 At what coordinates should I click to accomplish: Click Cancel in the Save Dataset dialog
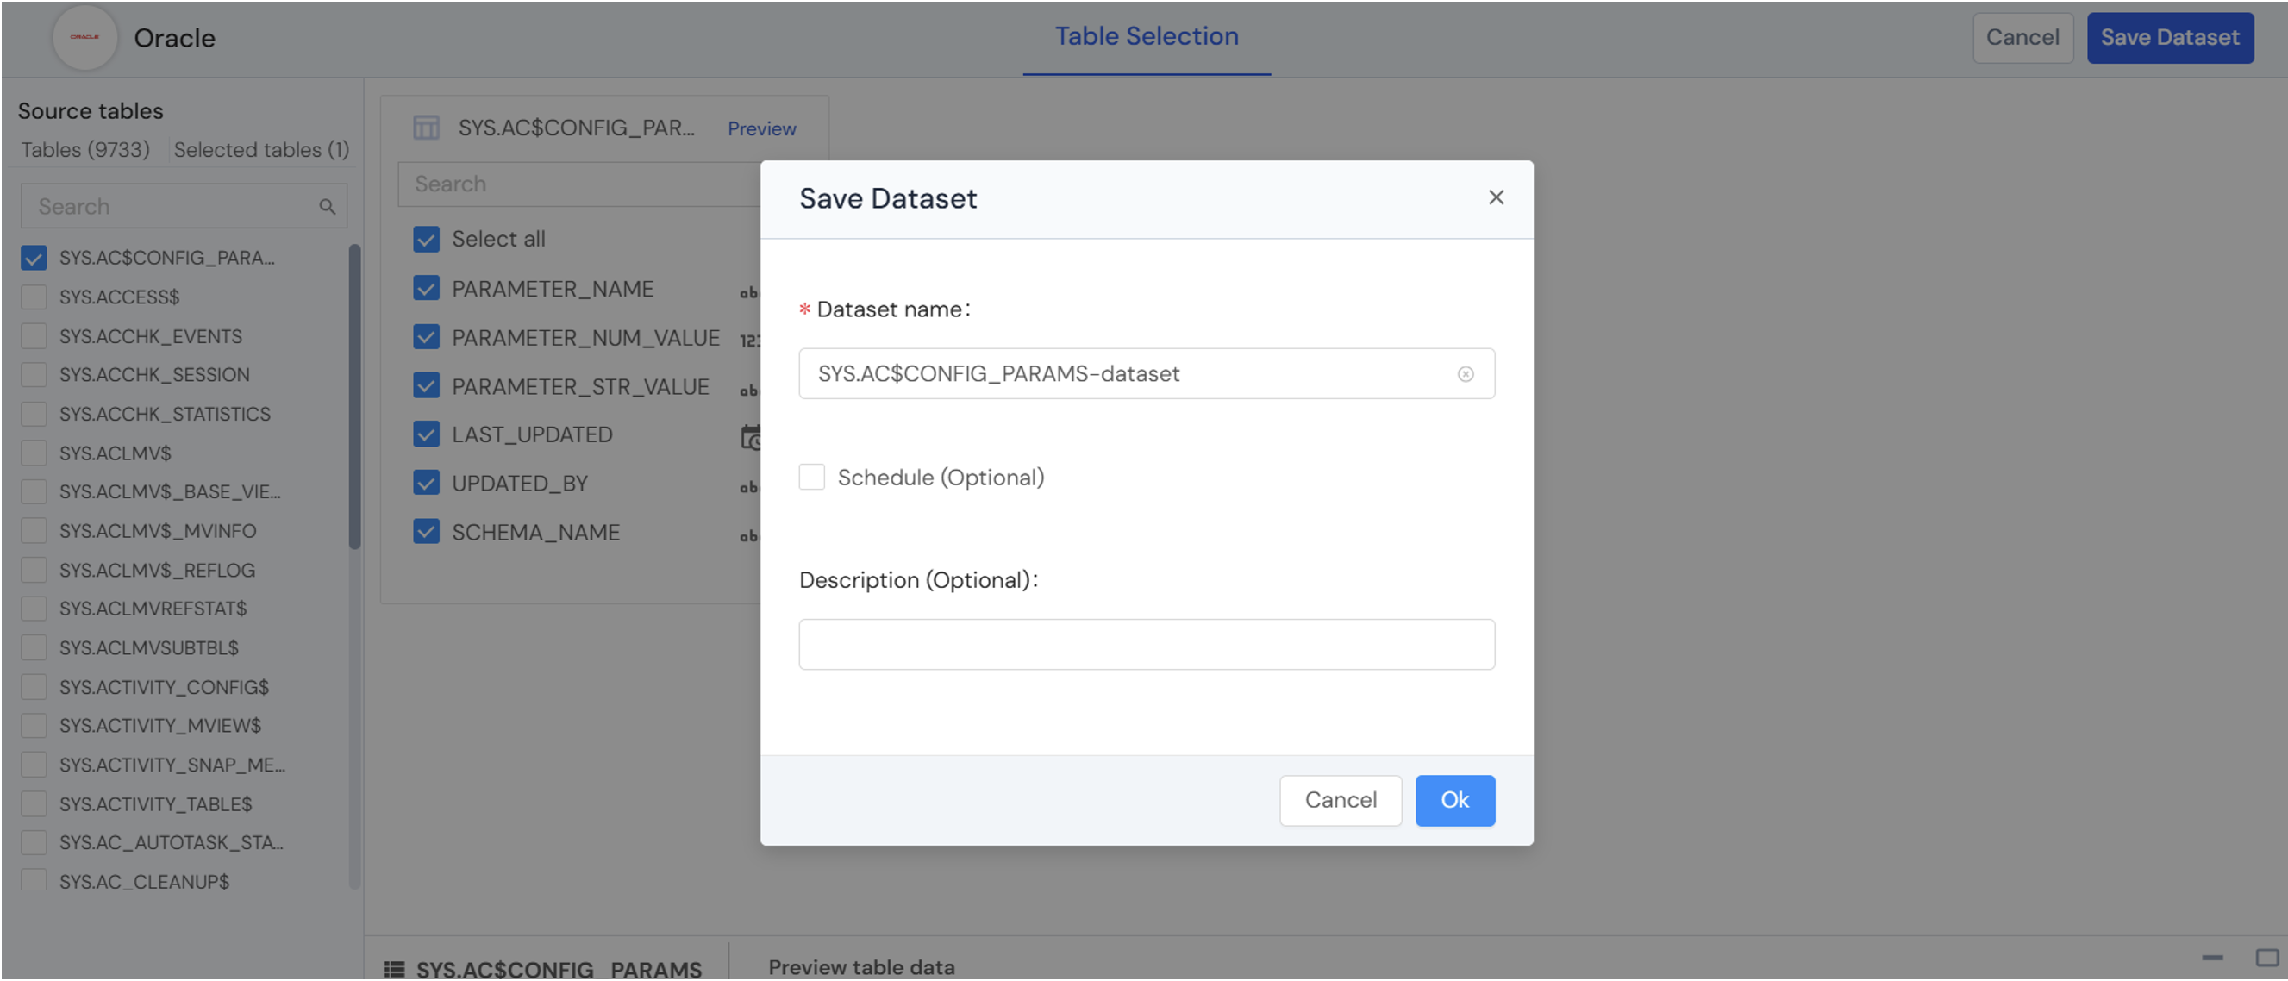[x=1340, y=800]
